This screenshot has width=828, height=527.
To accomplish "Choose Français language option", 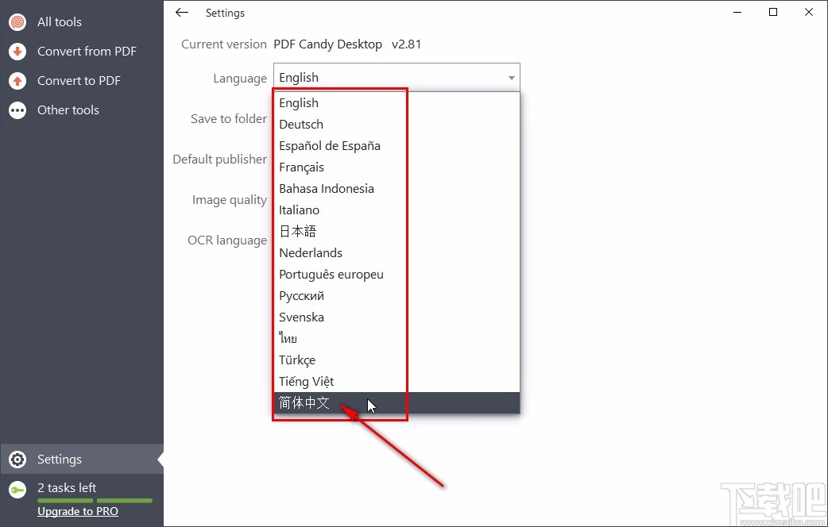I will point(397,167).
